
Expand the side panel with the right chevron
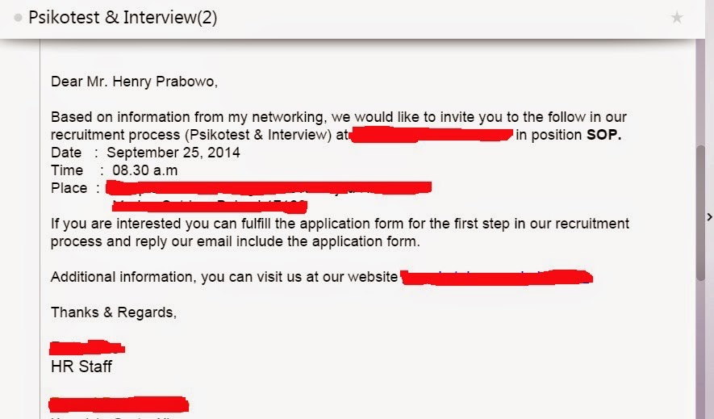(x=709, y=217)
